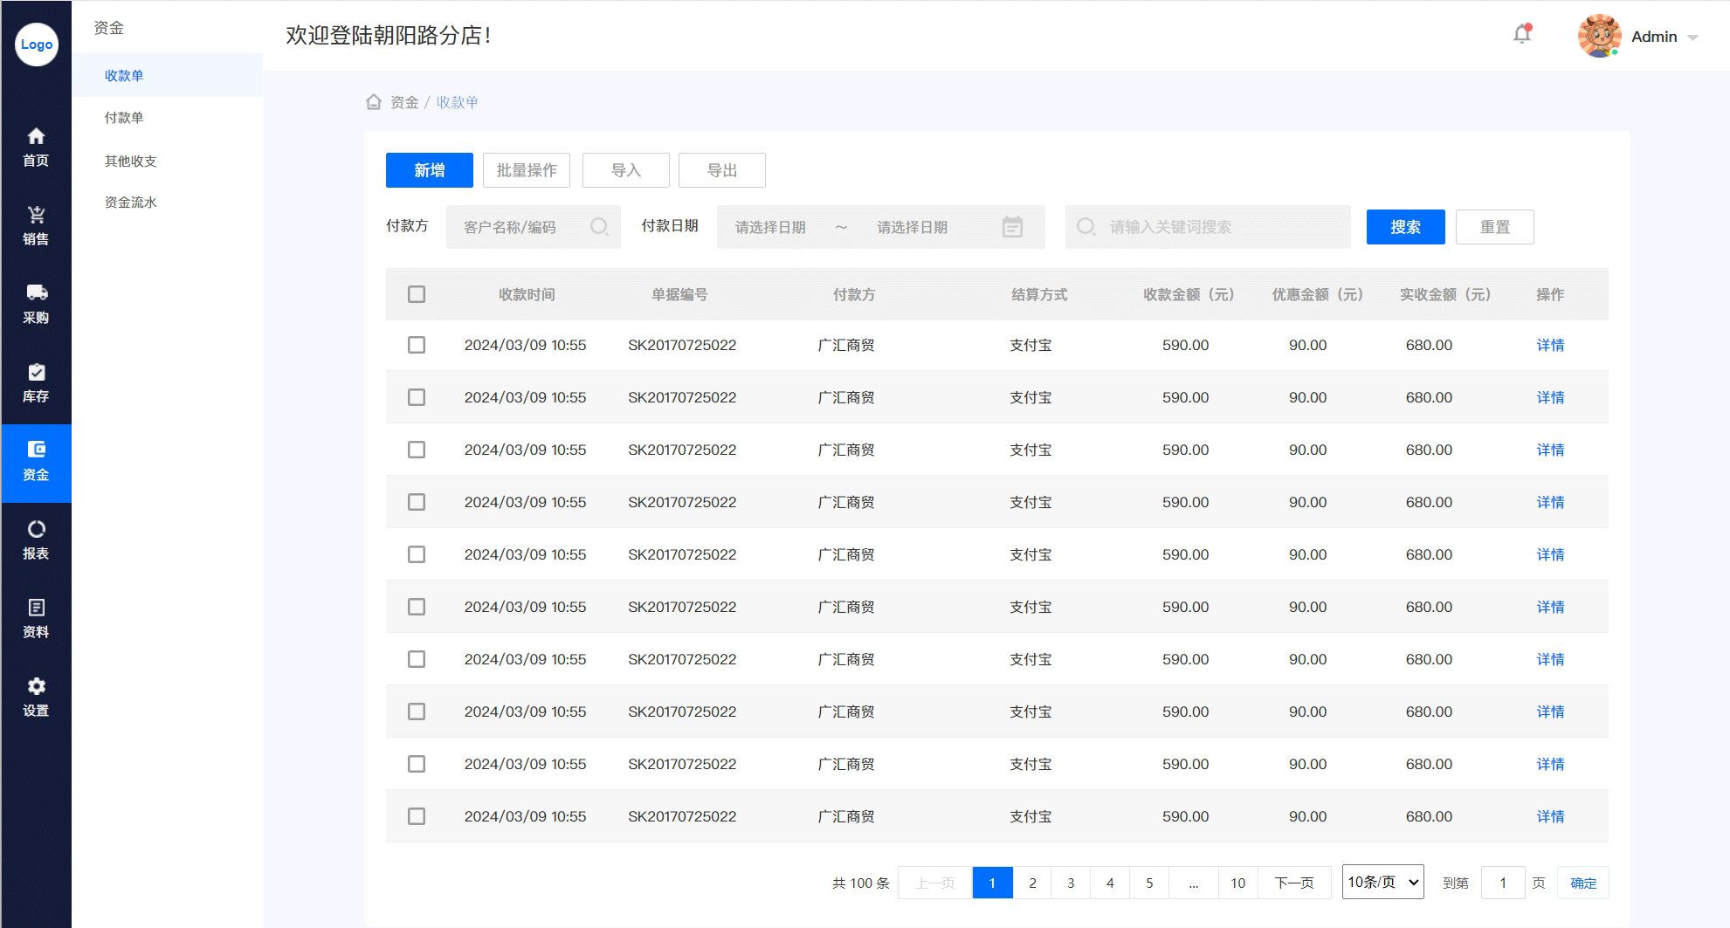Click the 批量操作 button

[527, 170]
